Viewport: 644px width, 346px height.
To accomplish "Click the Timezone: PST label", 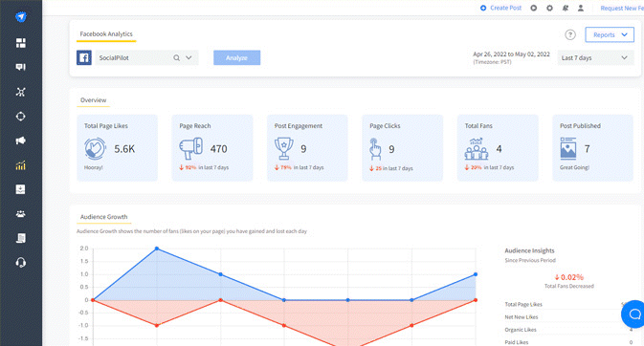I will pyautogui.click(x=492, y=62).
